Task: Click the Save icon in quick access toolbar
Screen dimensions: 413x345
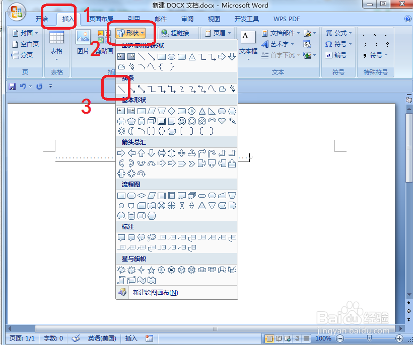Action: click(x=12, y=87)
